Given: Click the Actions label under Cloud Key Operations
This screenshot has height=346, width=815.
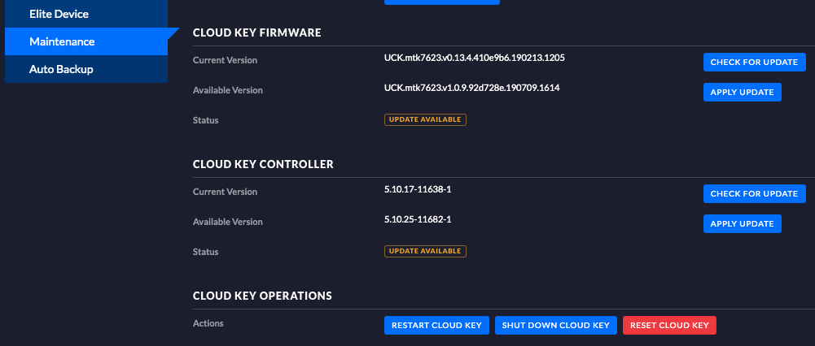Looking at the screenshot, I should (208, 323).
